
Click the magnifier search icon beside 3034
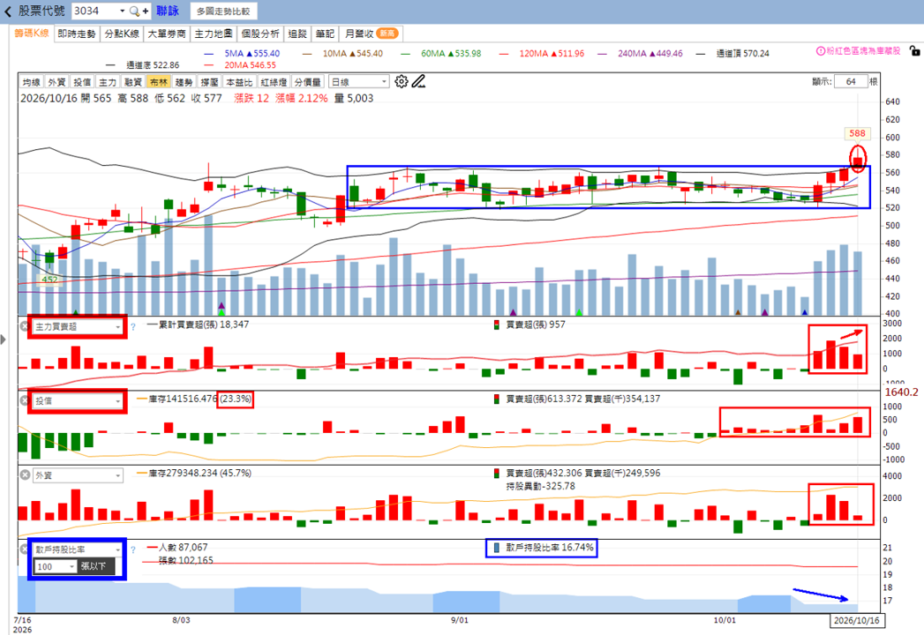click(134, 11)
